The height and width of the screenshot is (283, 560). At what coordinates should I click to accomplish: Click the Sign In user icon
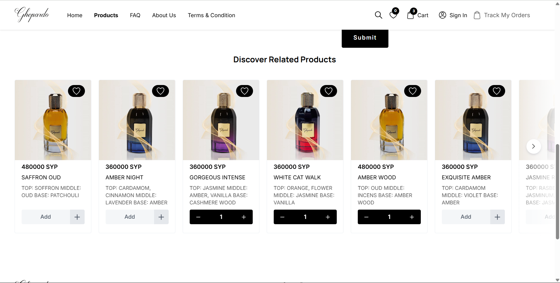(x=442, y=15)
